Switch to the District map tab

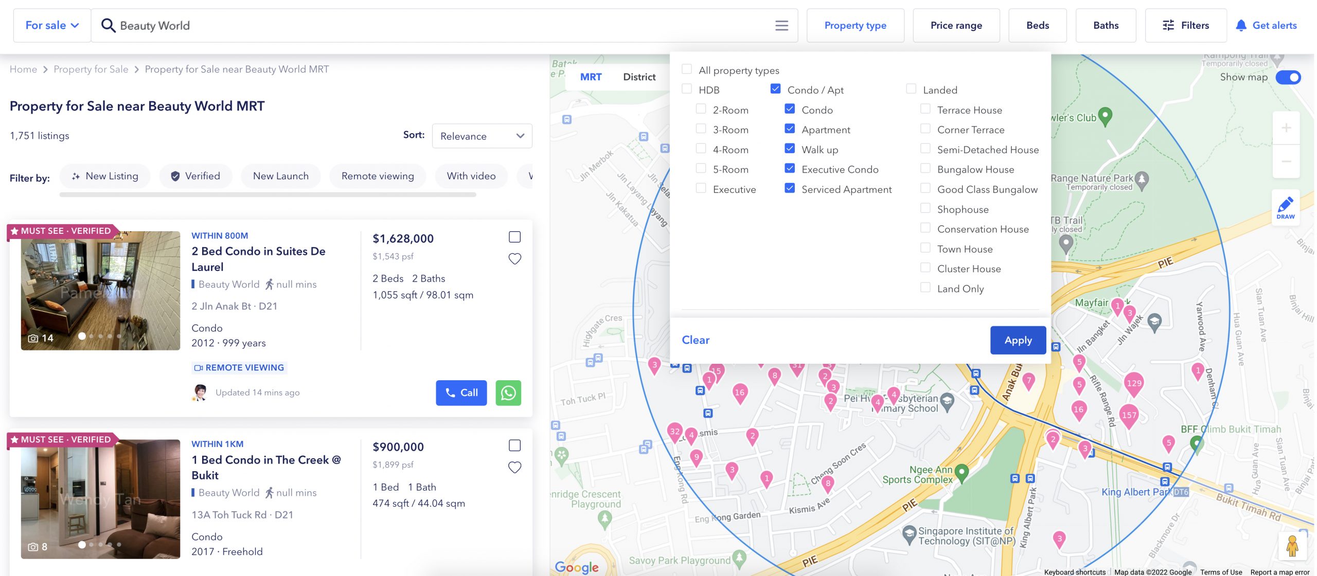coord(639,77)
